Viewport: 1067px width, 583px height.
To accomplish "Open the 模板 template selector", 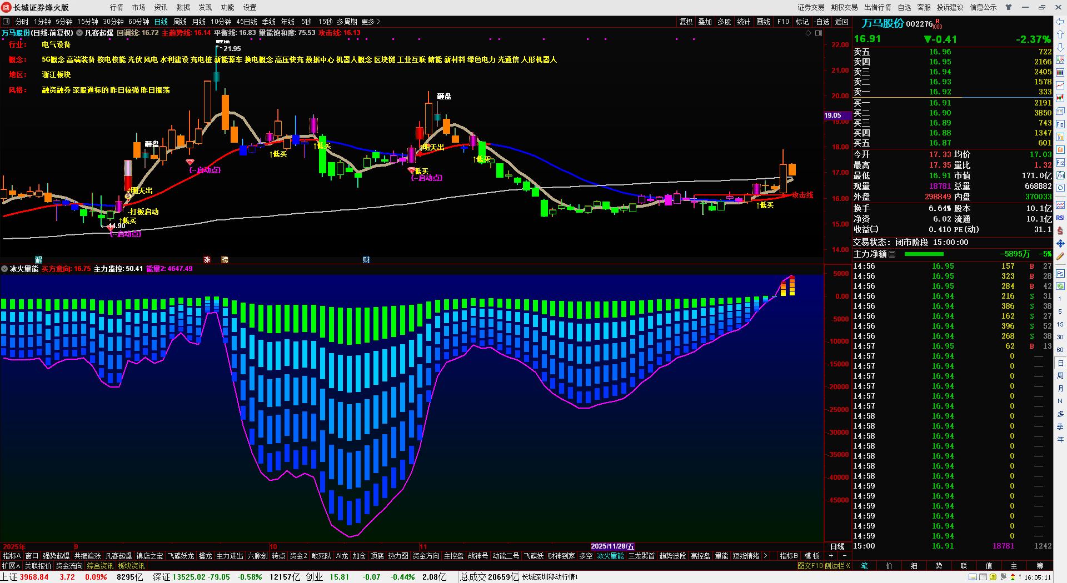I will [812, 556].
